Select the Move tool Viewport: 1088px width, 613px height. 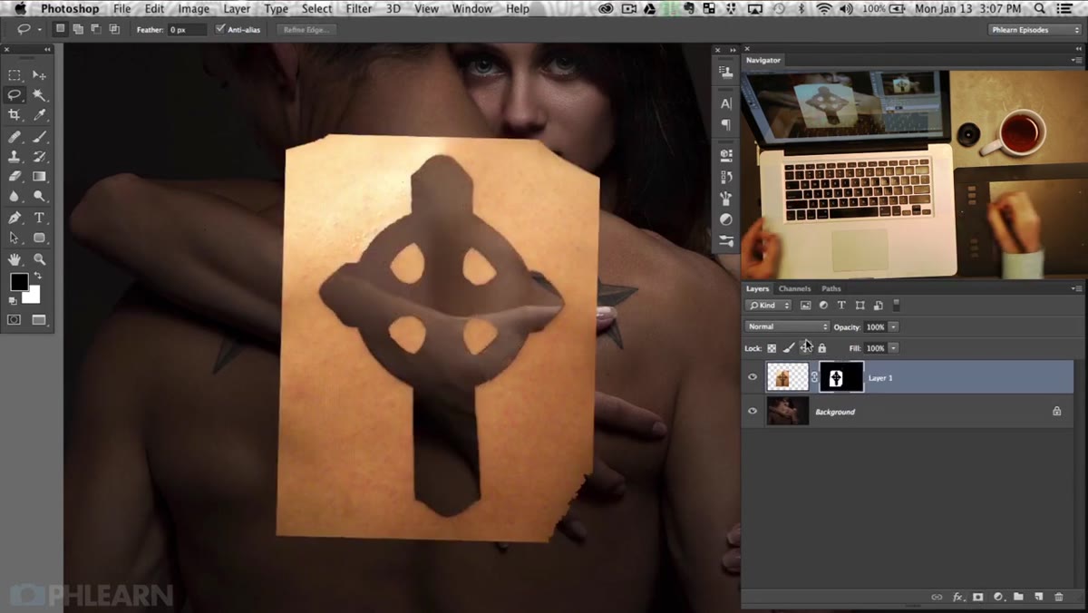point(39,75)
